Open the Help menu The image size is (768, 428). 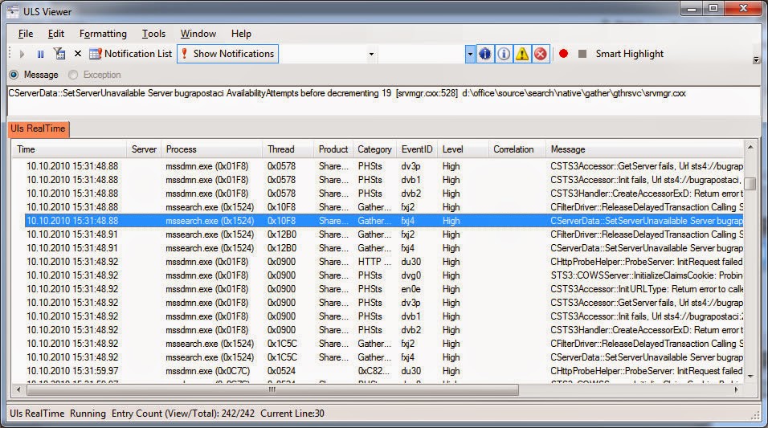click(241, 33)
